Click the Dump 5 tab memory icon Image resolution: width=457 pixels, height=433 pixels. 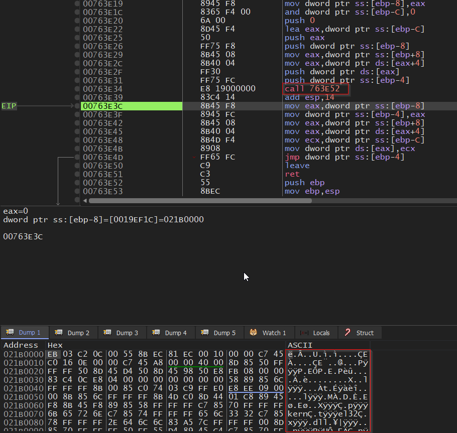(x=205, y=333)
